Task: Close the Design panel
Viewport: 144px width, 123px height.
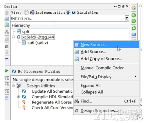Action: (x=127, y=6)
